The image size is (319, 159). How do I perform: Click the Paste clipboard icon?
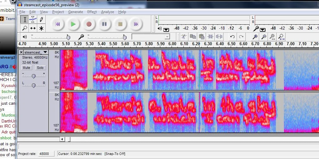tap(202, 37)
